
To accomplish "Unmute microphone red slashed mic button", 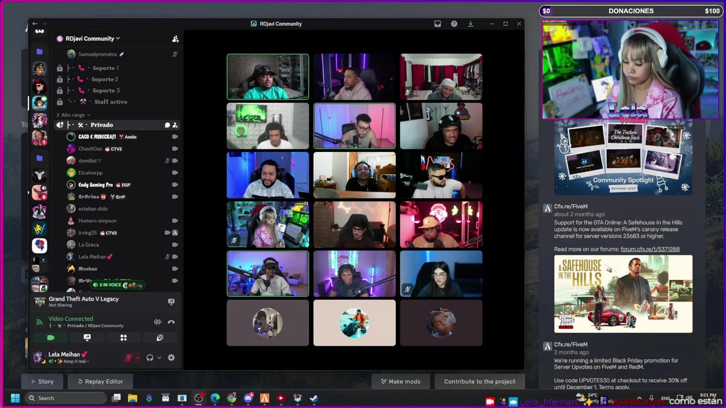I will pyautogui.click(x=129, y=358).
